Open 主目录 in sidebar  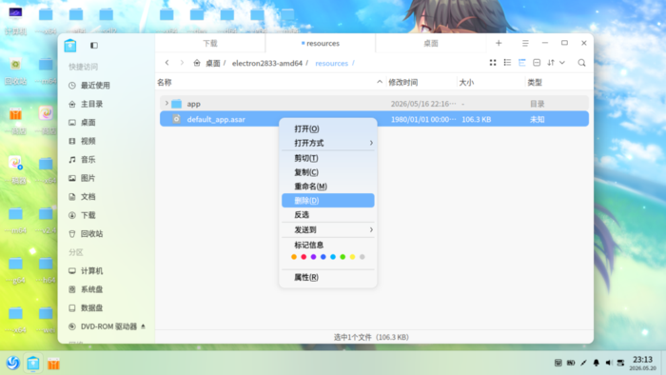tap(107, 104)
